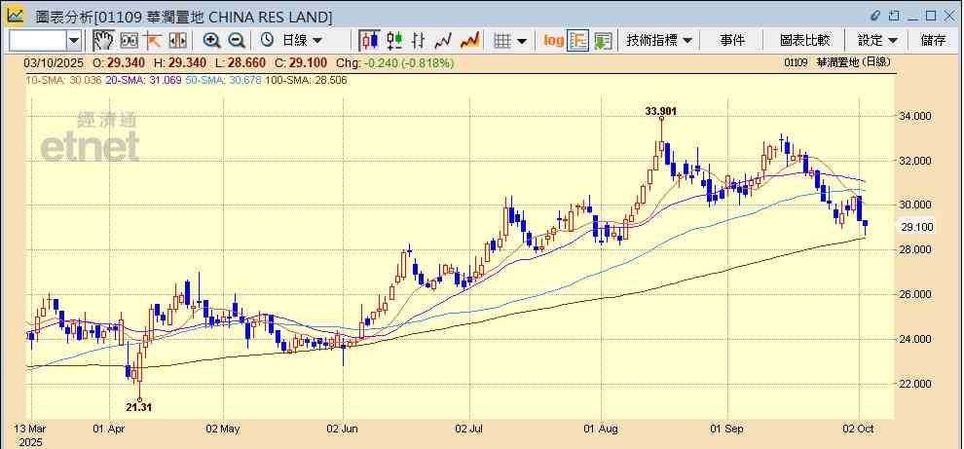Switch to candlestick chart type
The image size is (964, 449).
(369, 40)
